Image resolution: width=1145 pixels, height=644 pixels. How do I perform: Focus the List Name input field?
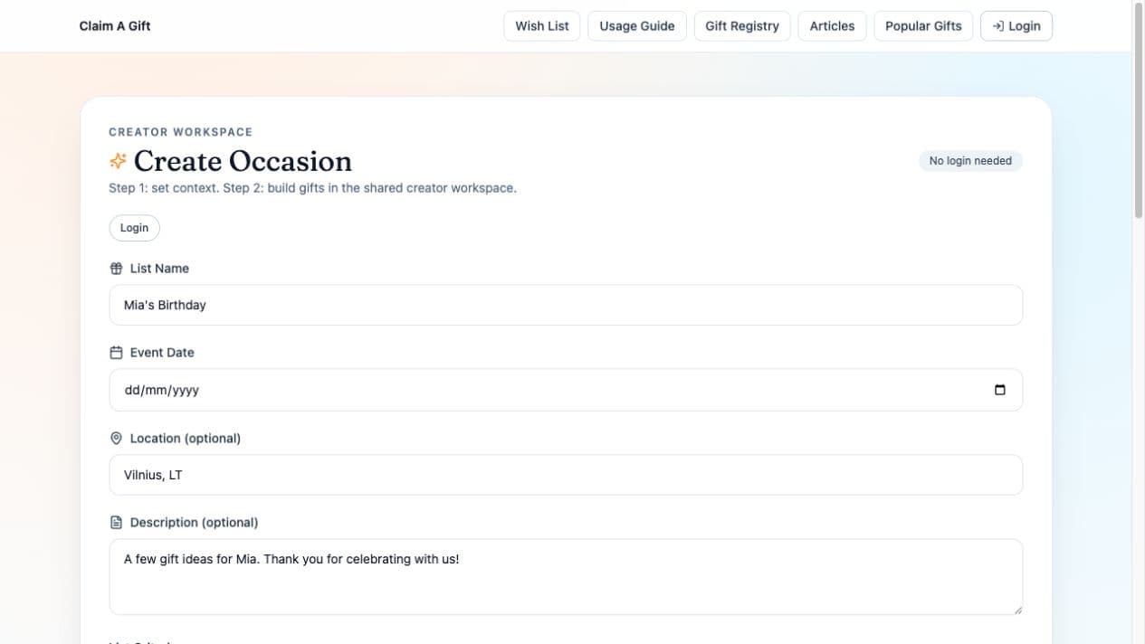(566, 305)
